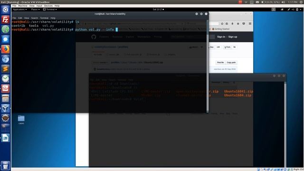Click vol.py in the ls output
Image resolution: width=304 pixels, height=171 pixels.
tap(48, 26)
